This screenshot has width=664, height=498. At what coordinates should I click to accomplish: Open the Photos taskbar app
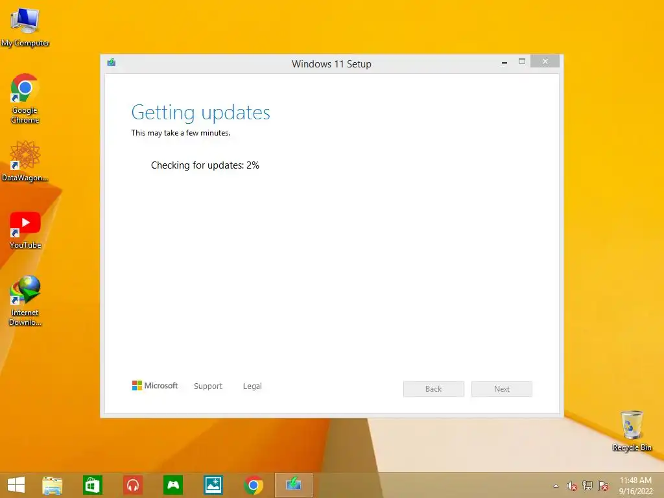click(x=213, y=485)
